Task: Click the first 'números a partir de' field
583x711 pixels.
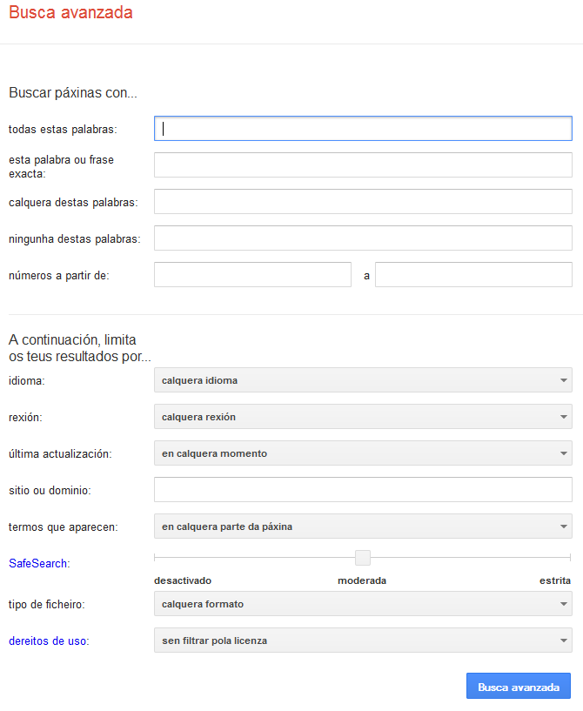Action: tap(252, 275)
